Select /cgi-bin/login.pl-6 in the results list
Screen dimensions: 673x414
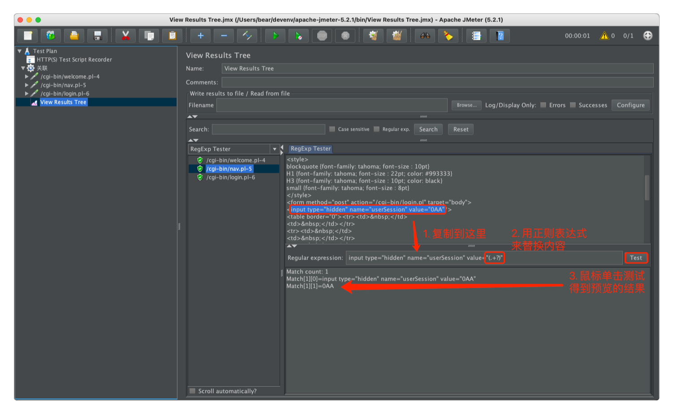pyautogui.click(x=230, y=177)
